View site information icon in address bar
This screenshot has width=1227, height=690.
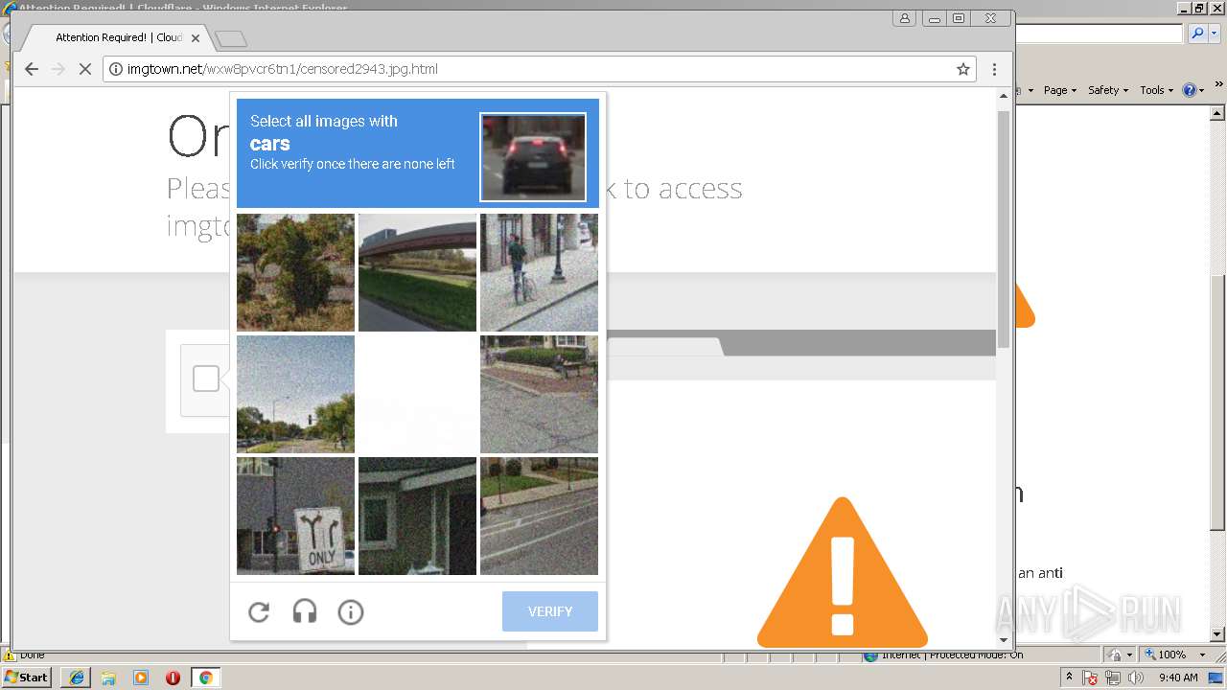click(x=116, y=69)
